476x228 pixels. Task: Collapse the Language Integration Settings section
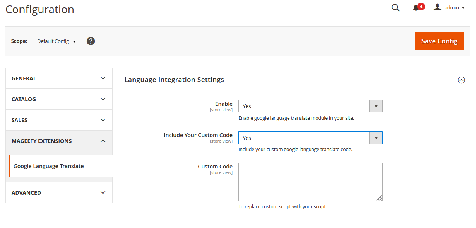click(x=461, y=80)
